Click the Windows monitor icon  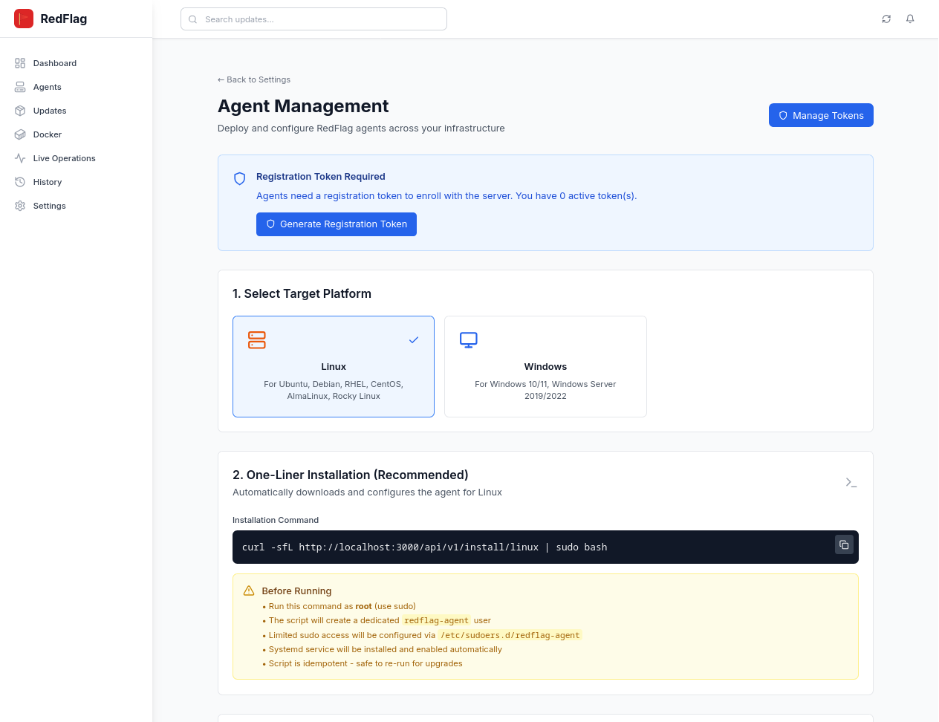(469, 340)
